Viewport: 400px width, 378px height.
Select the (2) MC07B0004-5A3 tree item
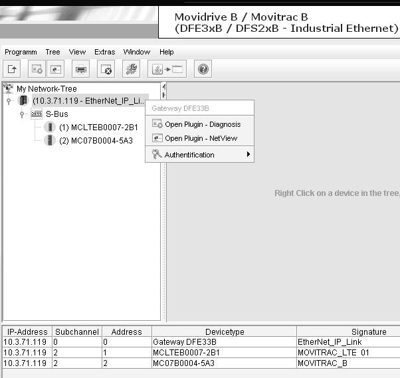coord(96,141)
